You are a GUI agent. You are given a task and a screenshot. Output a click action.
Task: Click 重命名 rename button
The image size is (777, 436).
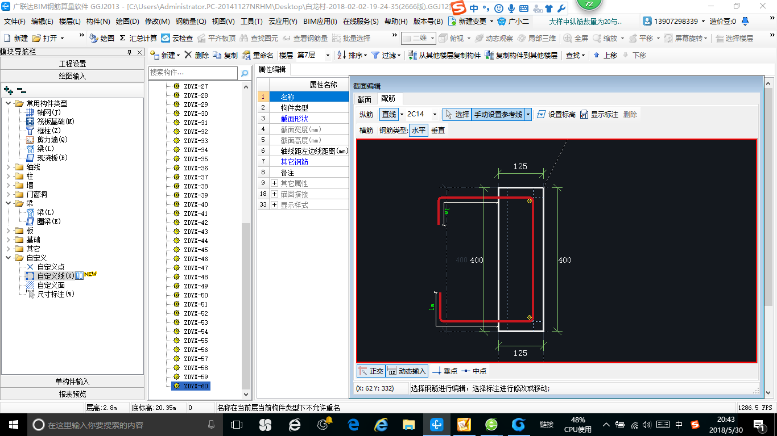click(x=258, y=55)
